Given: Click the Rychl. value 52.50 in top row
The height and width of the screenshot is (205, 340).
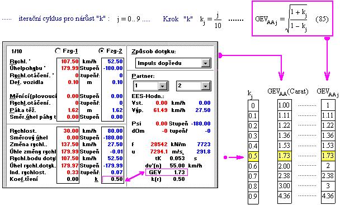Looking at the screenshot, I should (115, 62).
